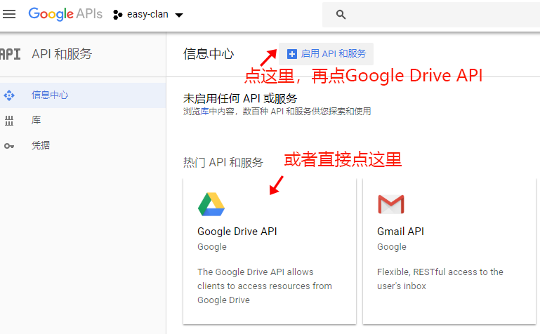
Task: Click the API logo in sidebar header
Action: coord(11,54)
